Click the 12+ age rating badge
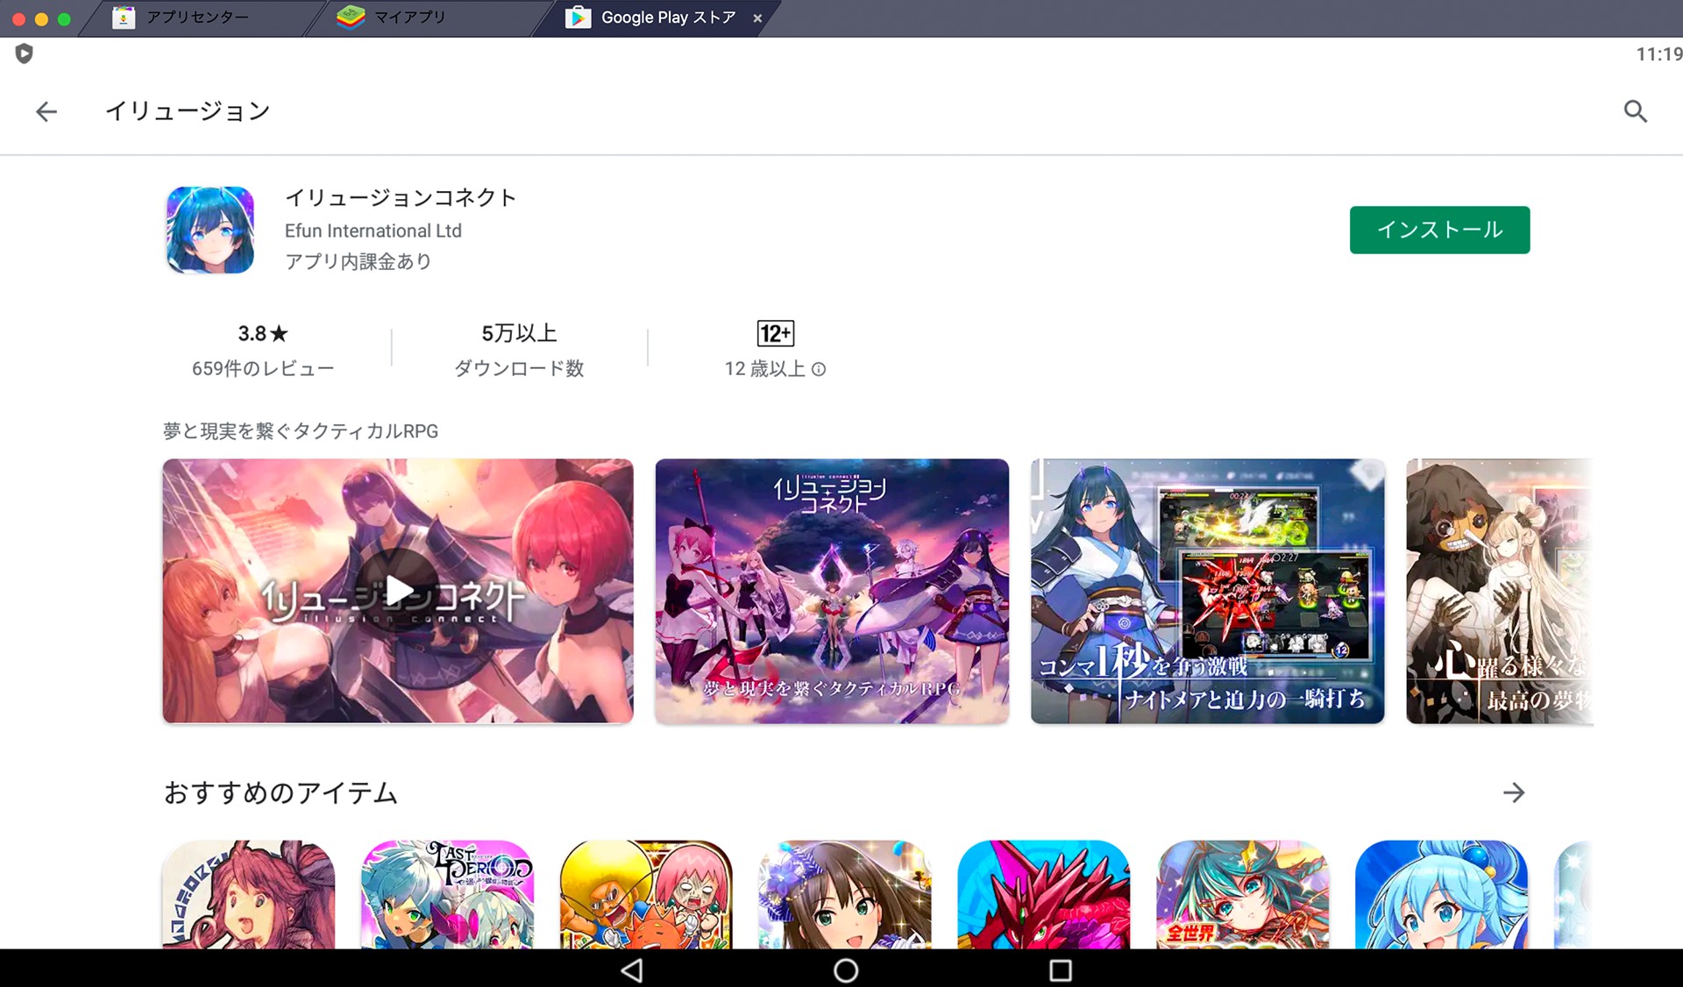 pos(775,333)
